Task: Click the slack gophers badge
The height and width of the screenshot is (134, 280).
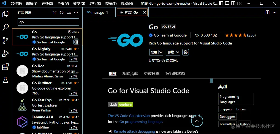Action: point(121,105)
